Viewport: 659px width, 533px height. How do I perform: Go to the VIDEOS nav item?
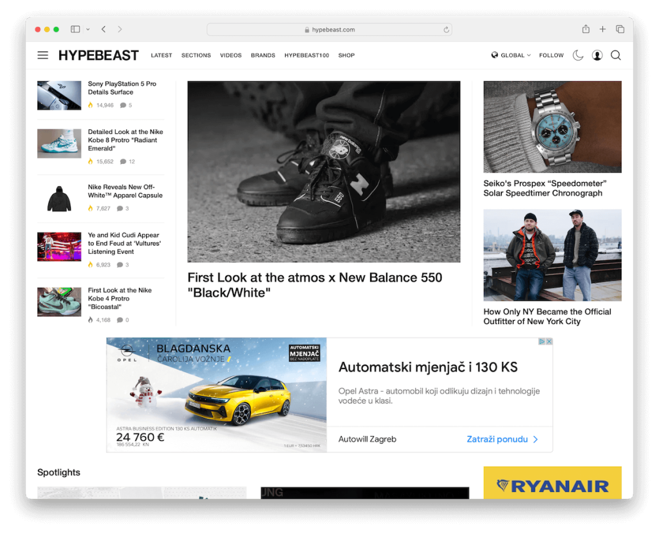click(x=231, y=55)
